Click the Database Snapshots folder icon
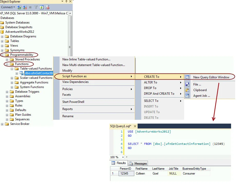Screen dimensions: 238x184 point(2,27)
